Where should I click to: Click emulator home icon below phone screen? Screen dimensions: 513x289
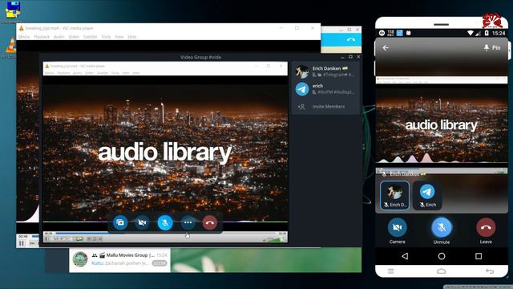point(442,271)
